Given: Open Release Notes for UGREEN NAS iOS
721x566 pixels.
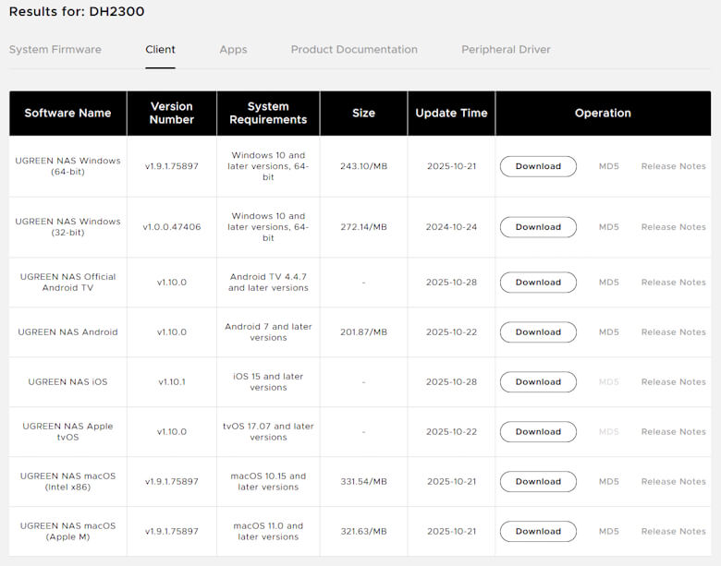Looking at the screenshot, I should (673, 382).
